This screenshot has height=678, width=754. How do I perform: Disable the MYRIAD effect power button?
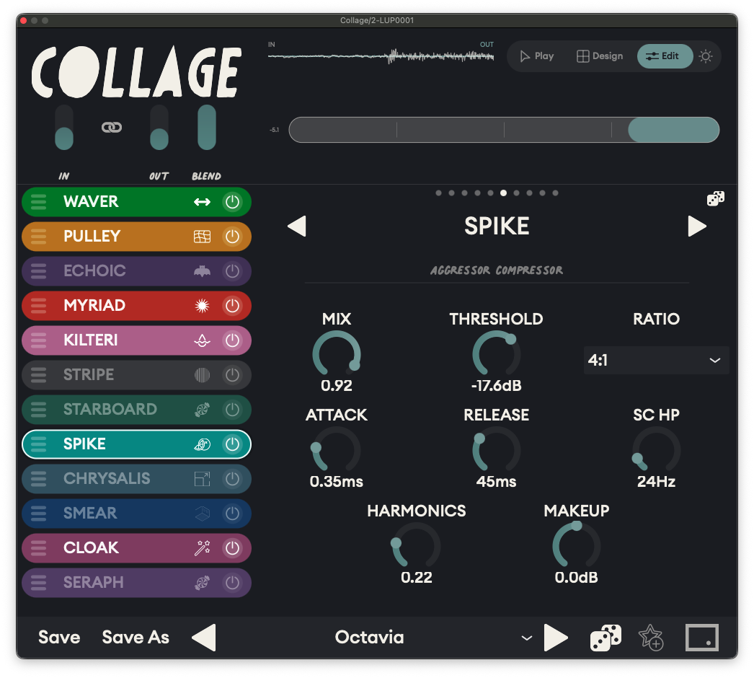(x=232, y=306)
